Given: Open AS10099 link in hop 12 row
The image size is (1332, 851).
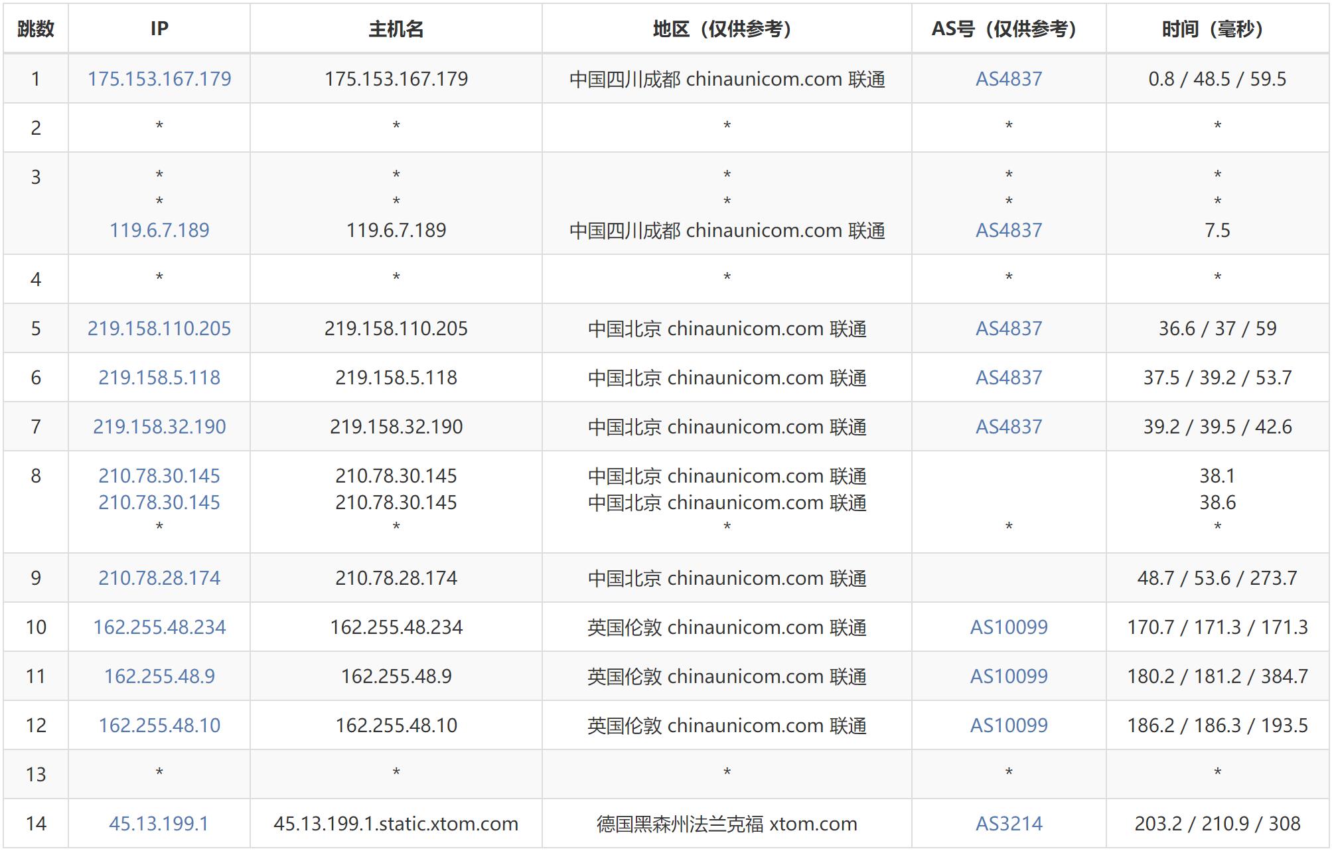Looking at the screenshot, I should pos(1009,726).
